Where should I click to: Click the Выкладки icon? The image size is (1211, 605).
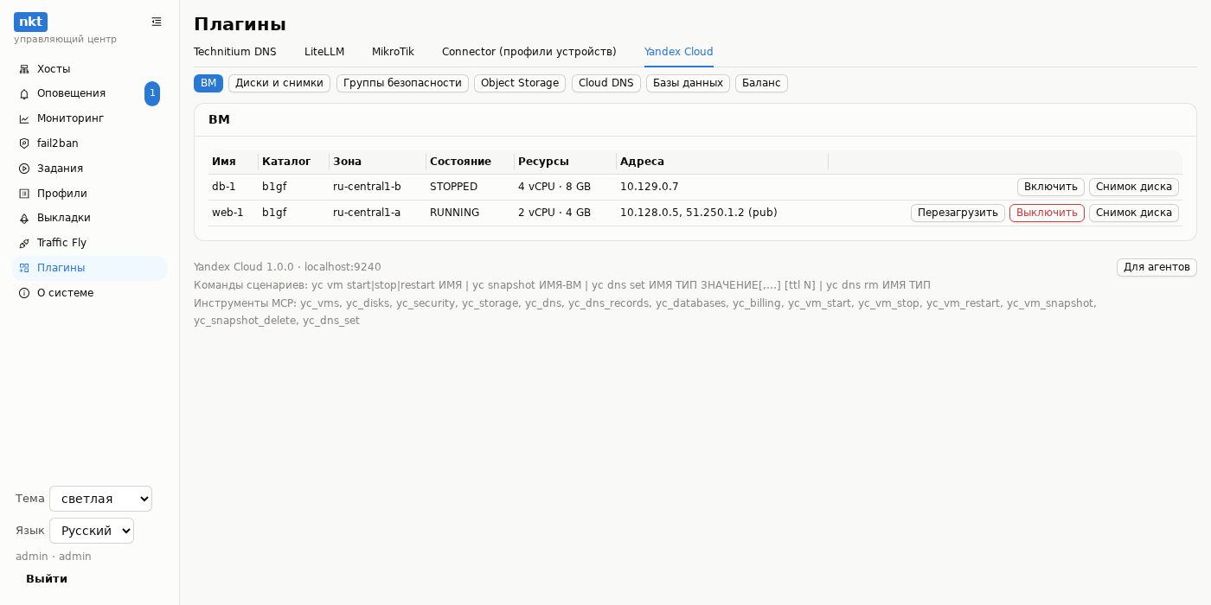(24, 218)
